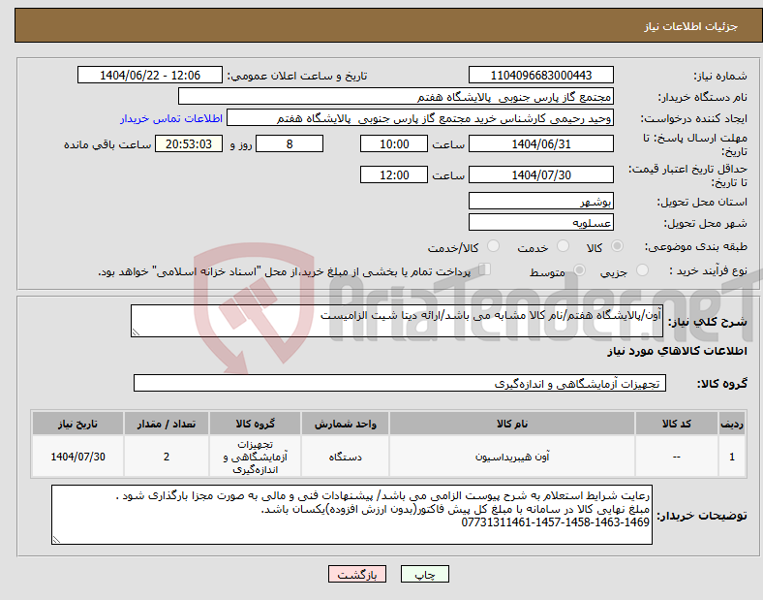
Task: Click the row number 1 cell
Action: click(732, 457)
